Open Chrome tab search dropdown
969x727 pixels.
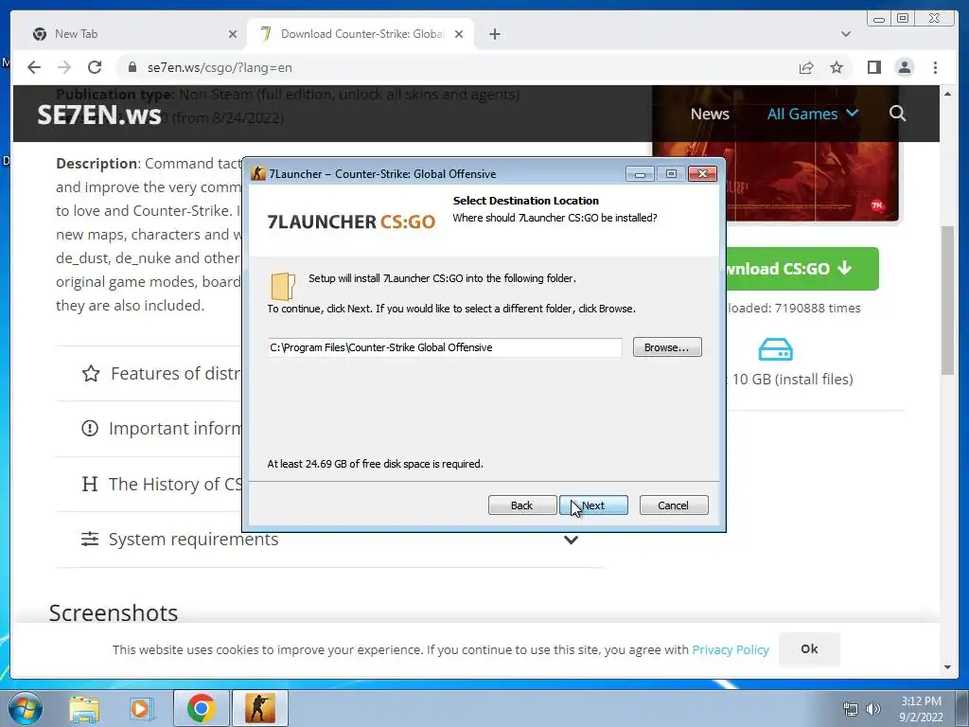(x=845, y=34)
